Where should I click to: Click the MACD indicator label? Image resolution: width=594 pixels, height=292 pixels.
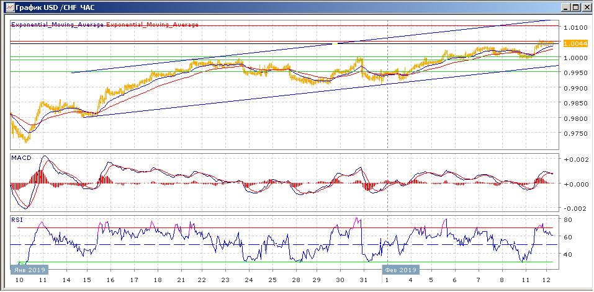[x=21, y=157]
